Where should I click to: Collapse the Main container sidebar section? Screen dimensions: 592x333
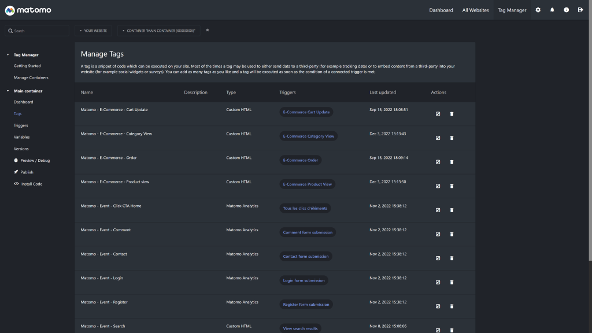[x=8, y=91]
